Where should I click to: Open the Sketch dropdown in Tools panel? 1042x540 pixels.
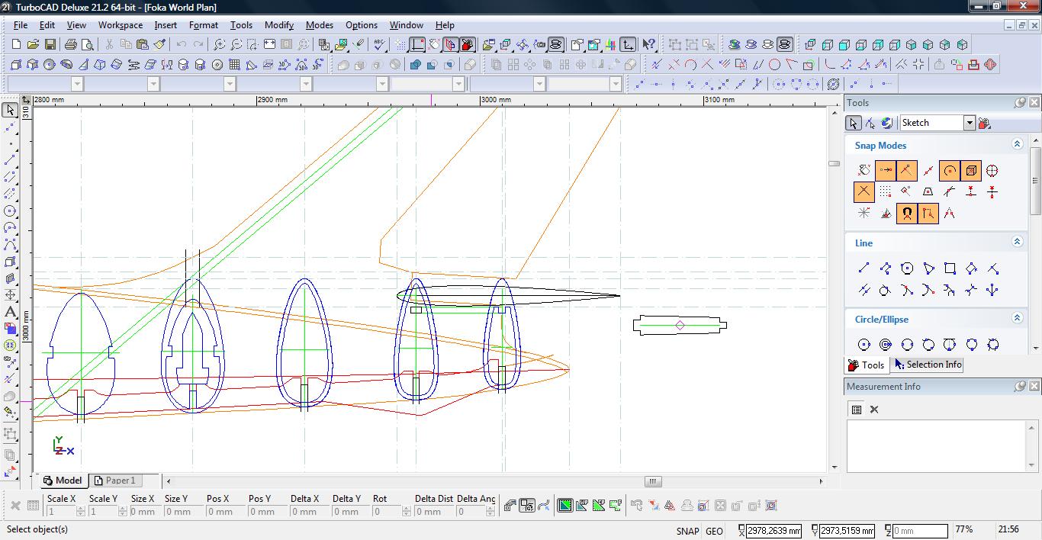point(969,123)
